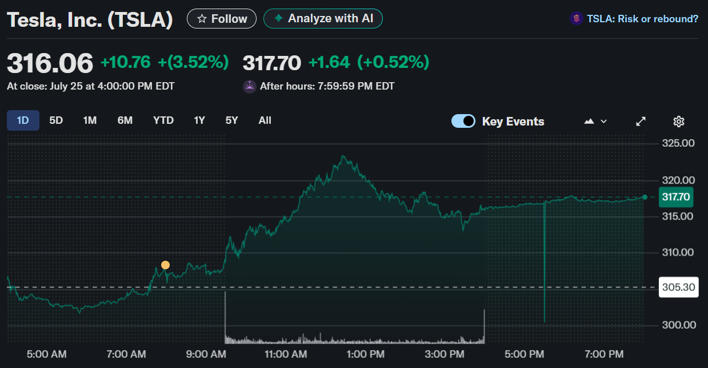This screenshot has height=368, width=708.
Task: Click the mountain chart type icon
Action: click(x=589, y=121)
